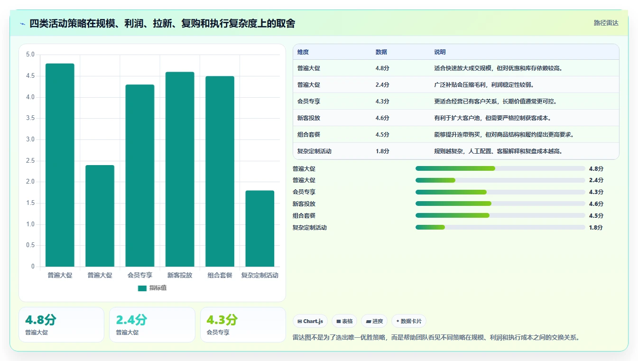
Task: Click the 组合套餐 progress list label
Action: tap(304, 216)
